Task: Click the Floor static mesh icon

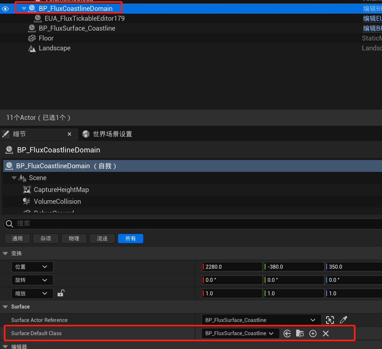Action: pyautogui.click(x=32, y=38)
